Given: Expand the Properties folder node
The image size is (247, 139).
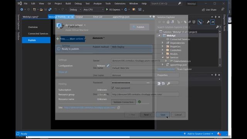Looking at the screenshot, I should click(162, 46).
